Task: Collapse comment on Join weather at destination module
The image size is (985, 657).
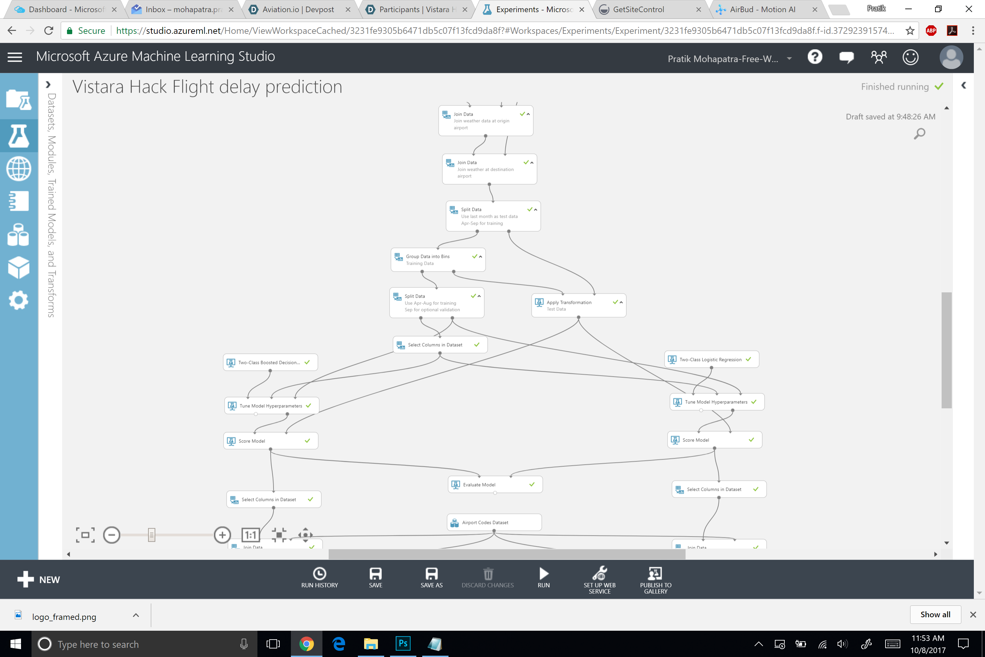Action: pyautogui.click(x=532, y=163)
